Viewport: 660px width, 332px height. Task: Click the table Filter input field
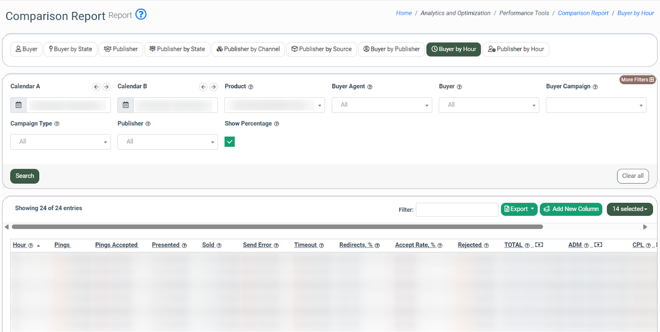(457, 210)
